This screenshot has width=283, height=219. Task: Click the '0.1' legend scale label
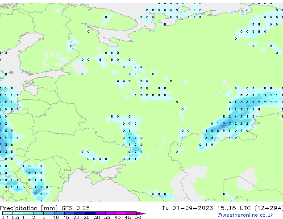coord(5,217)
